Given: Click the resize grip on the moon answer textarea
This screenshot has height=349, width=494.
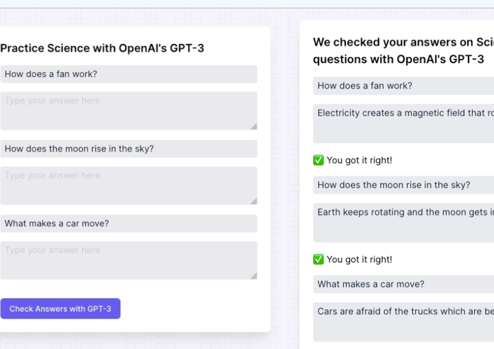Looking at the screenshot, I should 254,201.
